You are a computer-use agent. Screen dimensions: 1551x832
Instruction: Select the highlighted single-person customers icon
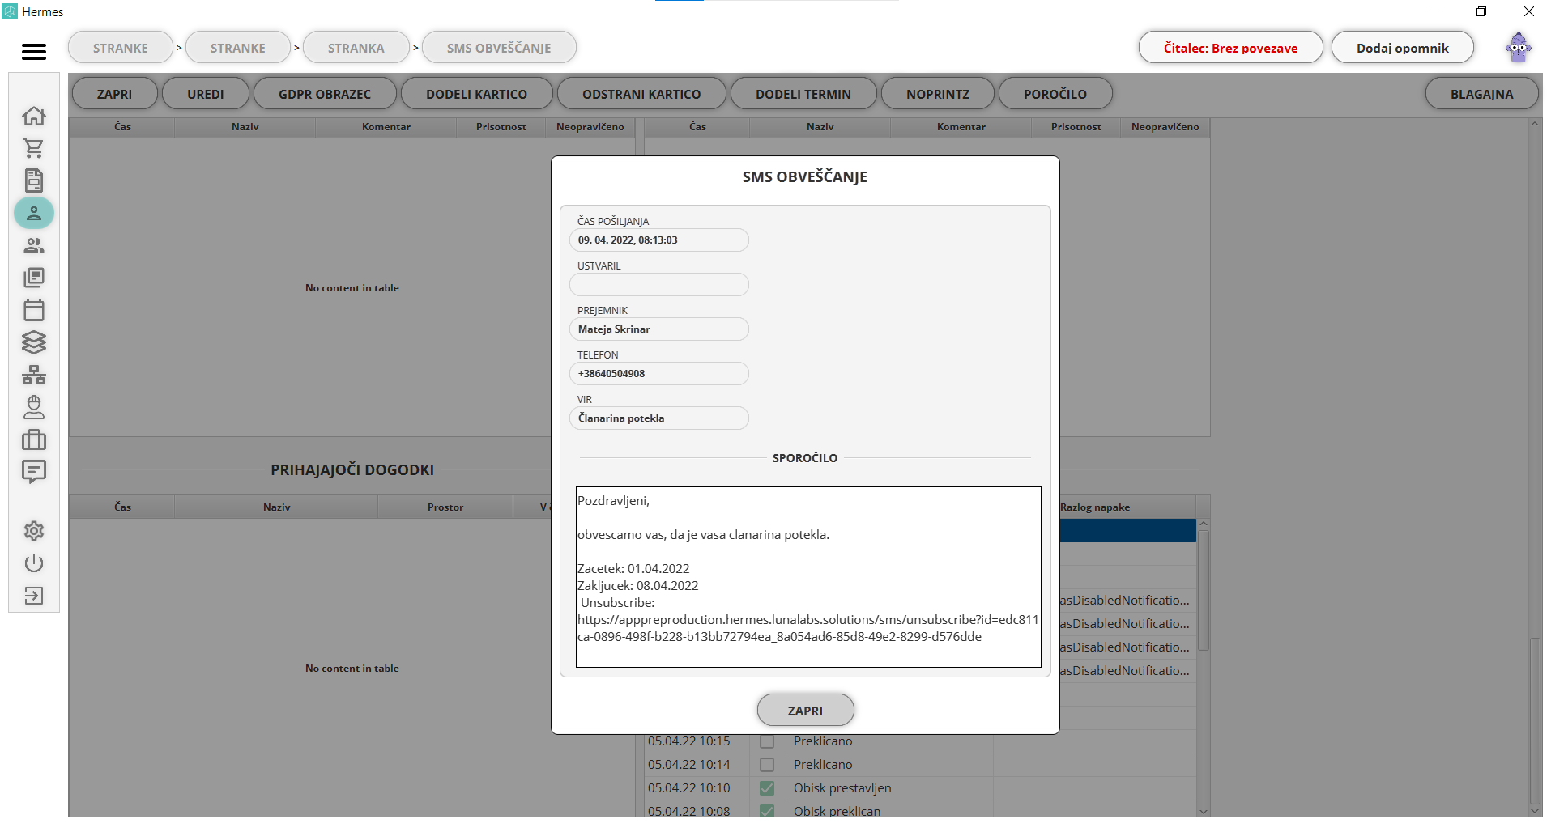click(34, 213)
